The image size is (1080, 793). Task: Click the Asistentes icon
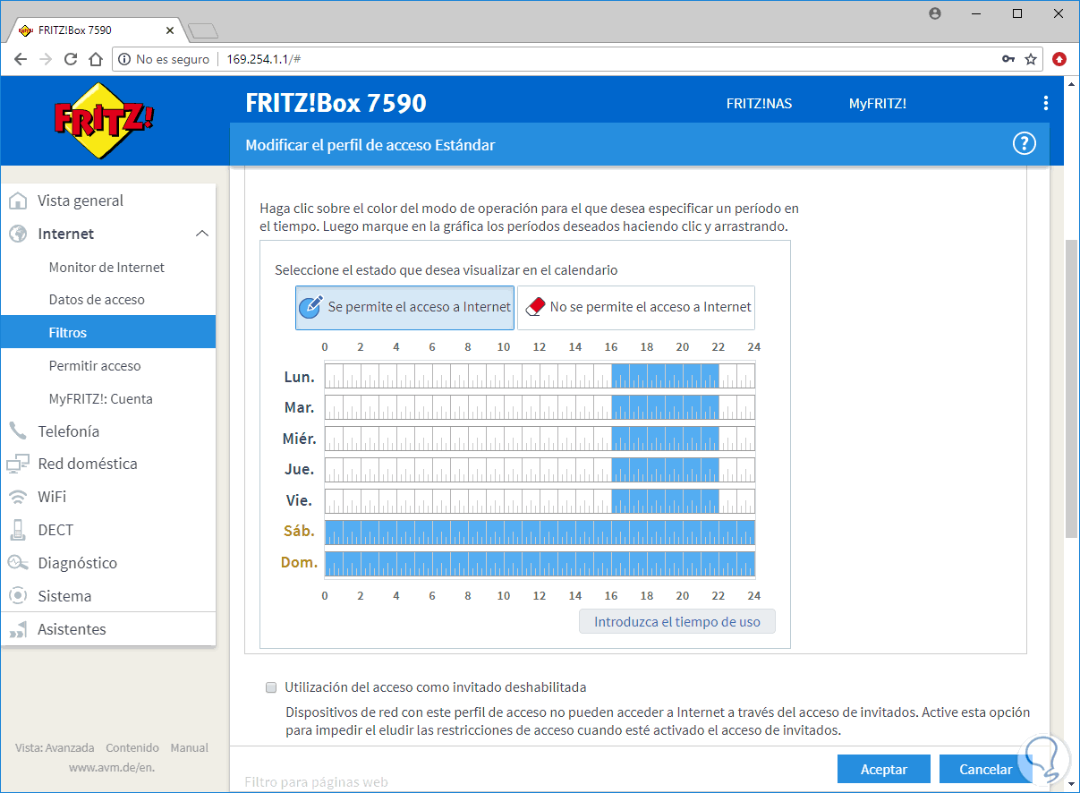[17, 629]
